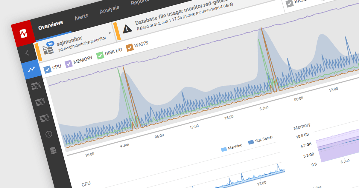
Task: Click the red SQL Monitor logo icon
Action: pyautogui.click(x=23, y=34)
